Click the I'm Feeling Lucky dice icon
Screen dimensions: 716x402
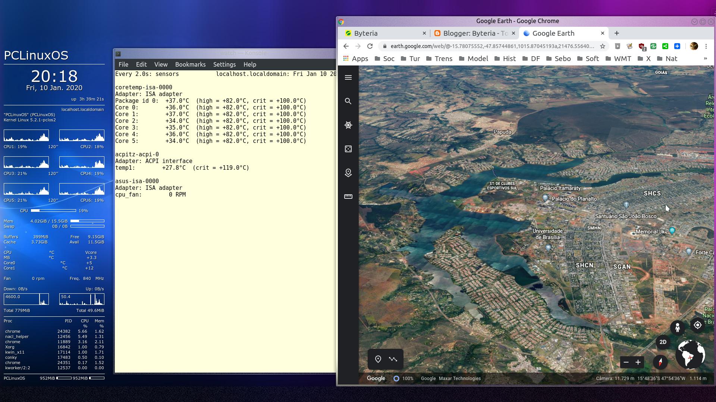click(x=348, y=149)
